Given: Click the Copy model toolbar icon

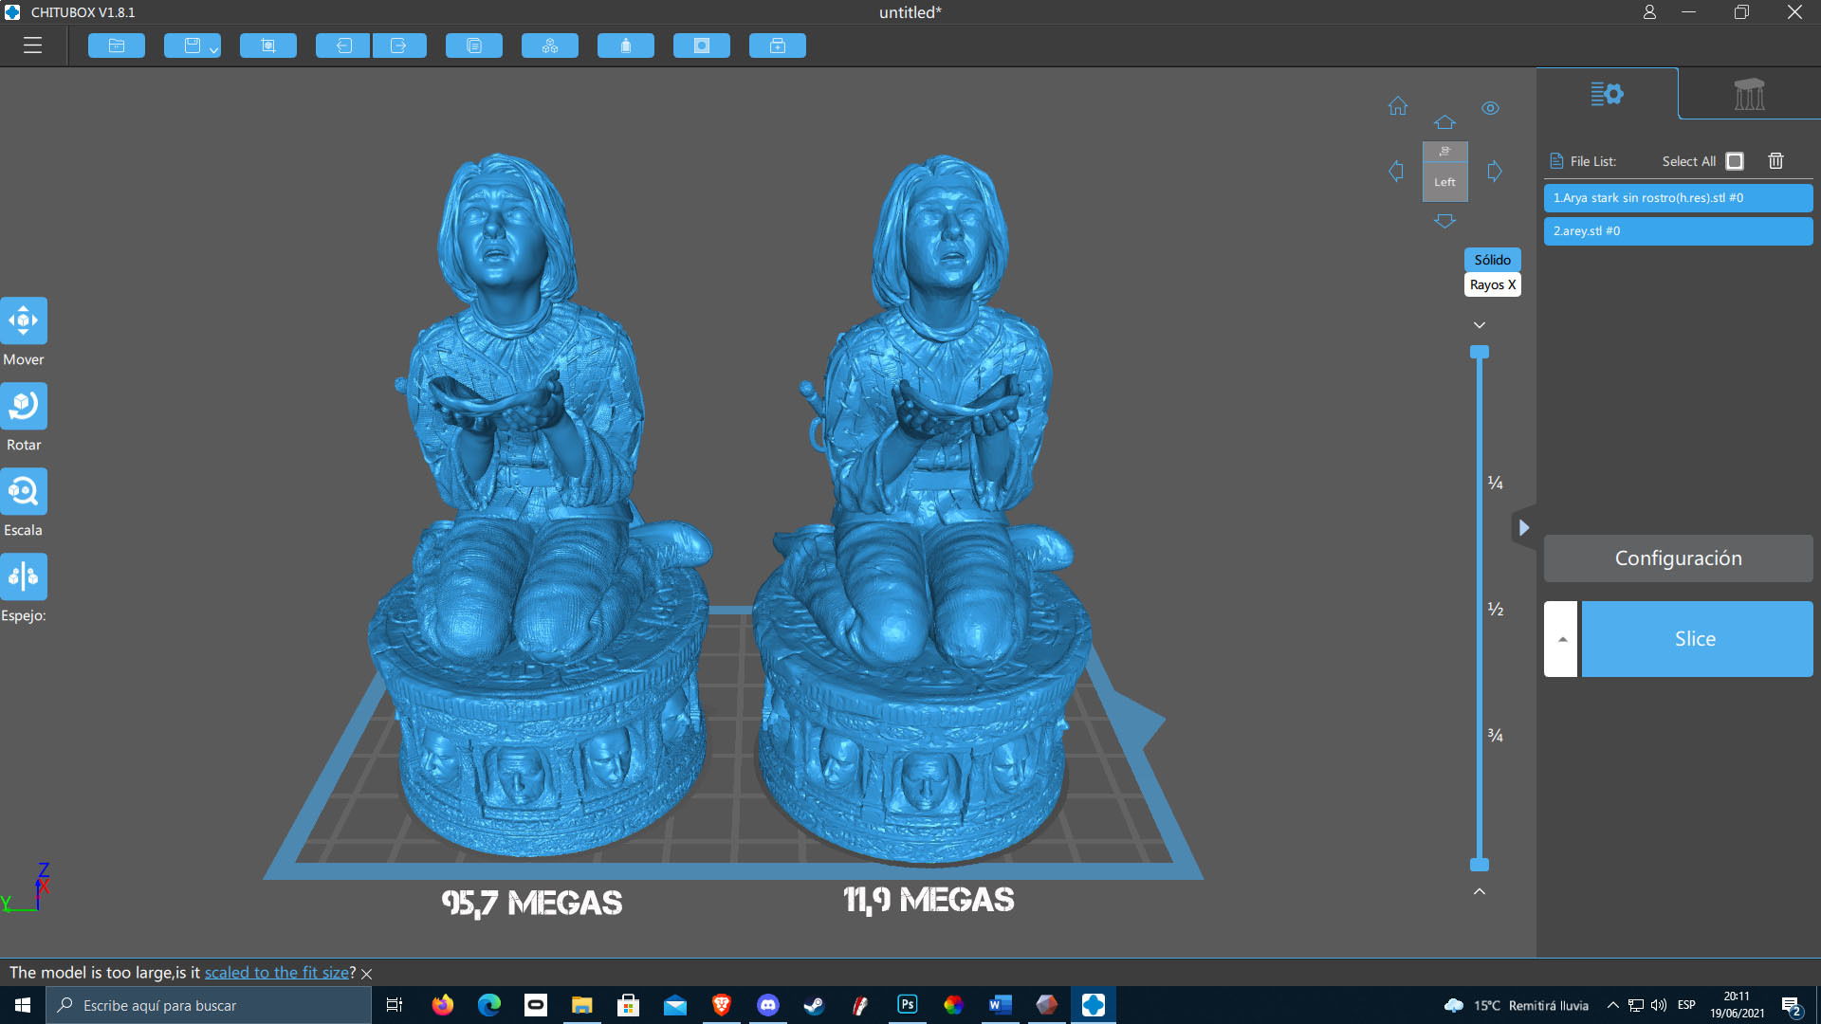Looking at the screenshot, I should point(474,46).
